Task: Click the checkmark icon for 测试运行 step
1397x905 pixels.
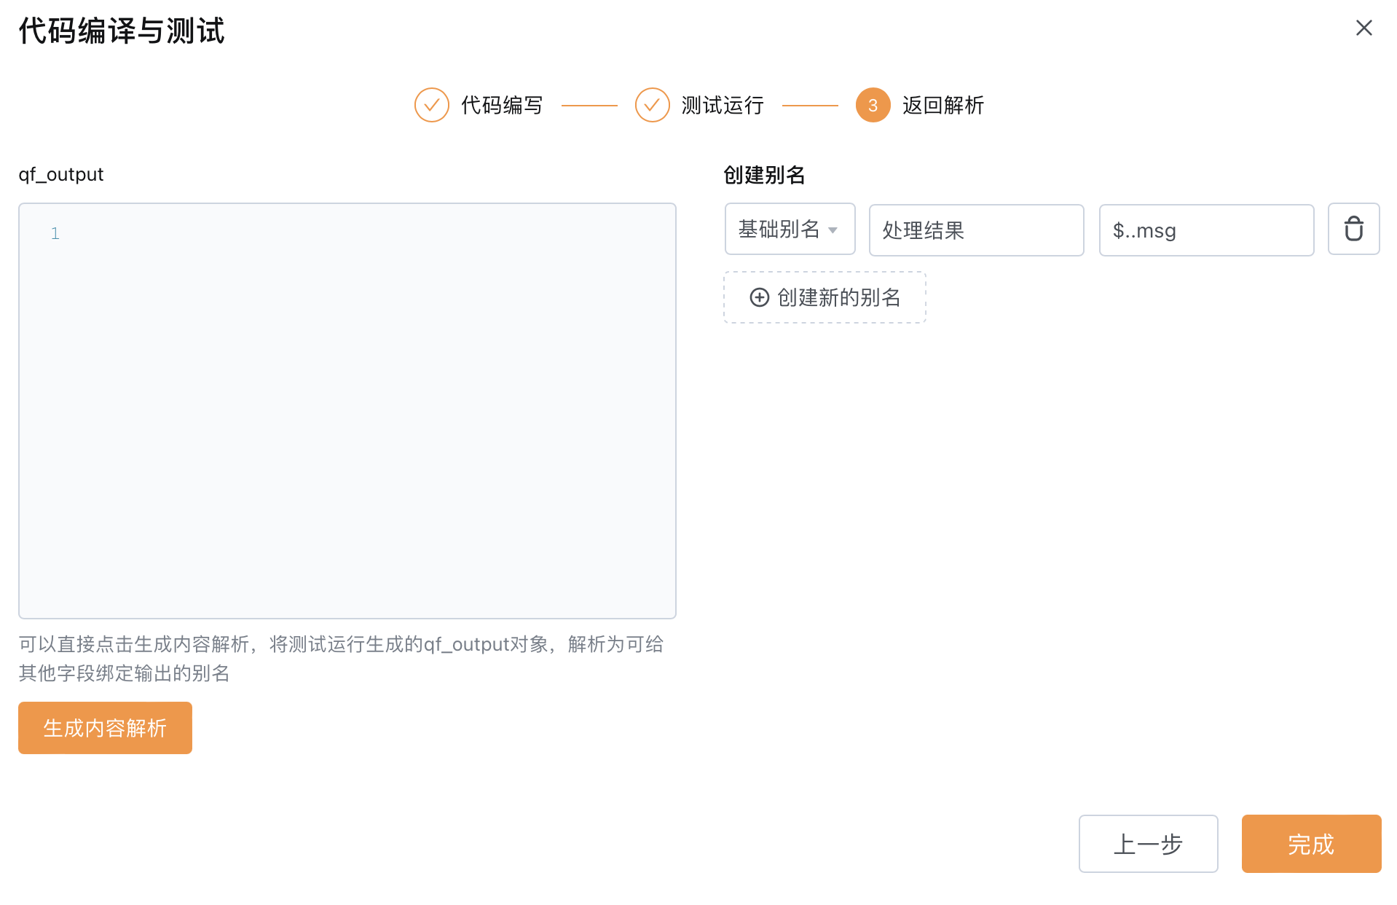Action: coord(652,105)
